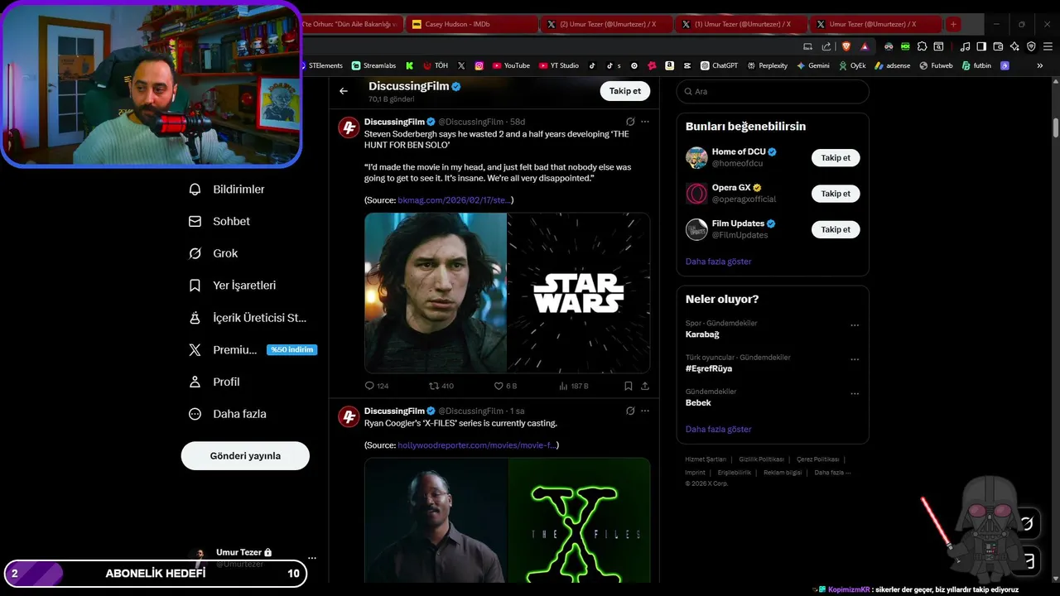Switch to the Dün Aile Bakanlığı tab
The width and height of the screenshot is (1060, 596).
coord(351,24)
